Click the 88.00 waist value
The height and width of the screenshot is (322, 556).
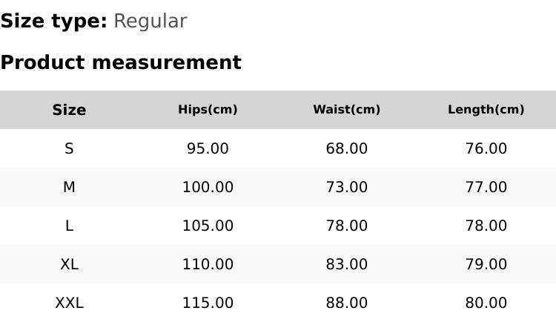(x=346, y=303)
